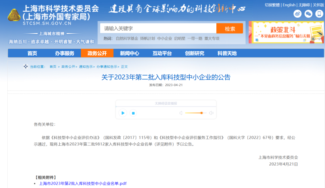Click the 检索 search button
The image size is (325, 188).
(230, 28)
